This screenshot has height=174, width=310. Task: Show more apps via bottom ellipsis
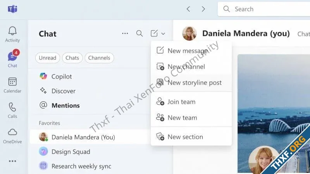pos(12,161)
